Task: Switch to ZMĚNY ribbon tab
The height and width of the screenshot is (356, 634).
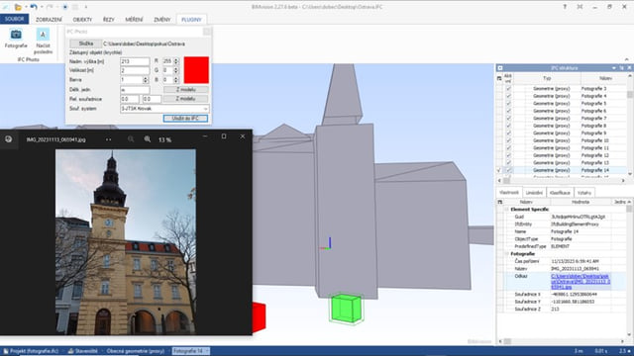Action: [162, 20]
